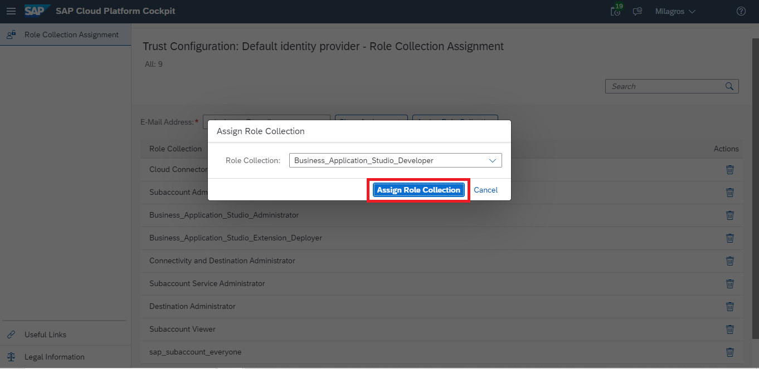Image resolution: width=759 pixels, height=369 pixels.
Task: Remove the sap_subaccount_everyone role with trash icon
Action: (x=729, y=352)
